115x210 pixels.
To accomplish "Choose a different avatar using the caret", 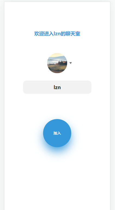I will click(x=70, y=63).
